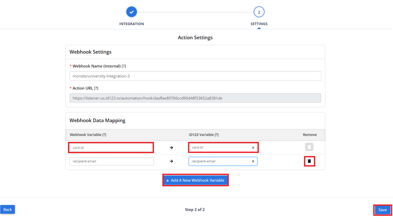Open help for the Webhook Variable column

click(104, 135)
